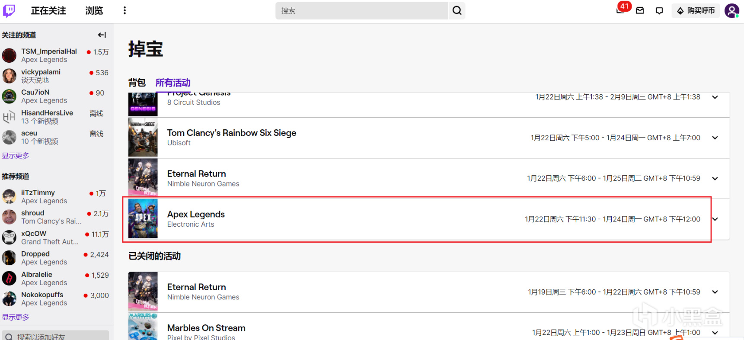Click the 8 Circuit Studios publisher text

pyautogui.click(x=194, y=102)
